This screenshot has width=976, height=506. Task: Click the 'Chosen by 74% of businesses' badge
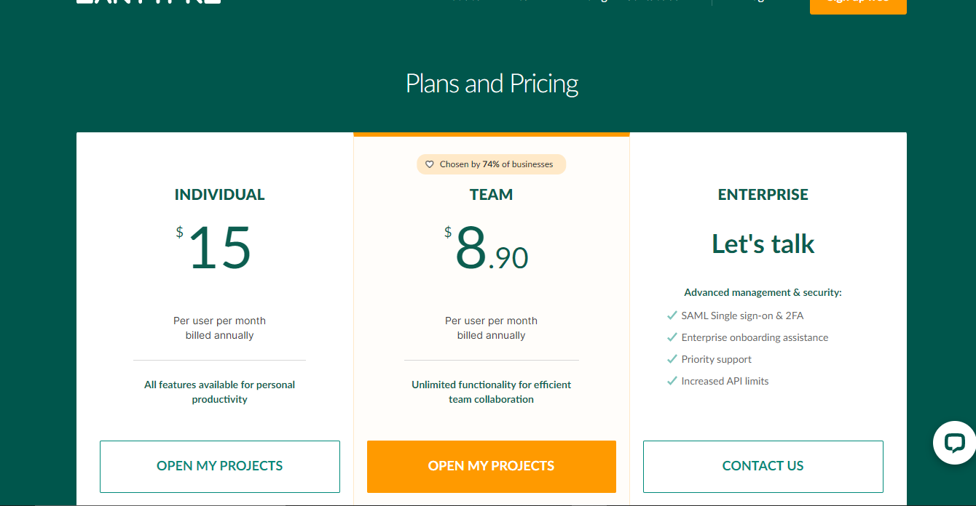[492, 164]
